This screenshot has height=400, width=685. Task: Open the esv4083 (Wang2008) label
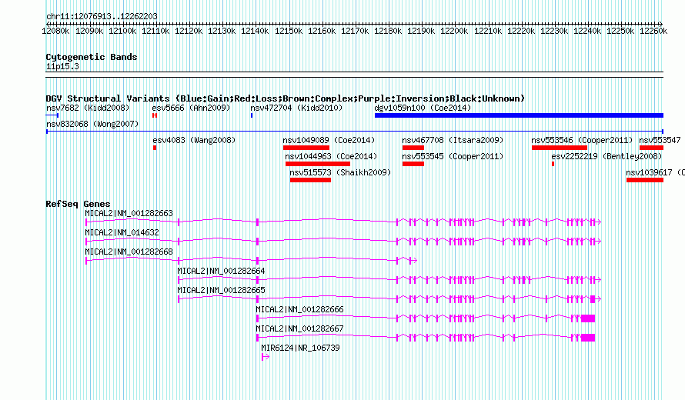coord(194,140)
